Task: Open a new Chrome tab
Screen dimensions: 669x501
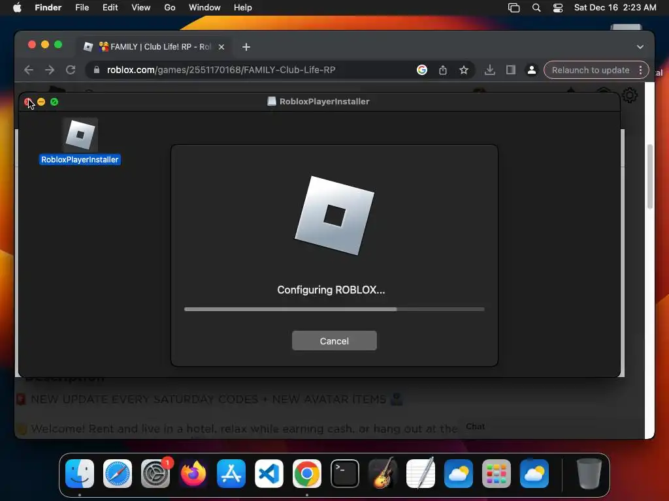Action: pyautogui.click(x=246, y=47)
